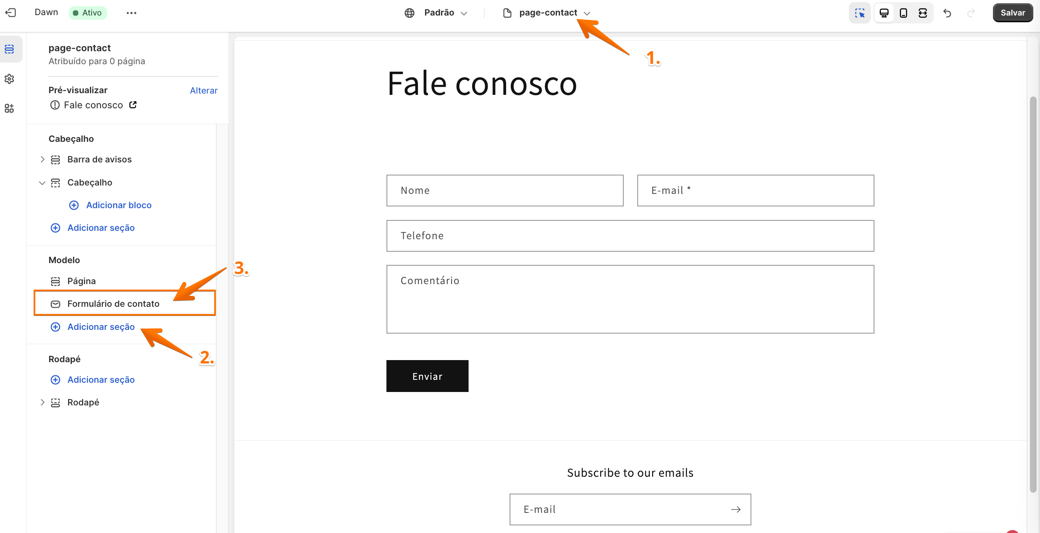Image resolution: width=1040 pixels, height=533 pixels.
Task: Switch to desktop preview view
Action: [x=884, y=13]
